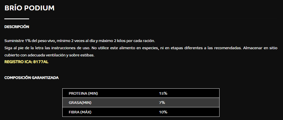Click the 7% fat value
This screenshot has height=120, width=283.
(162, 103)
